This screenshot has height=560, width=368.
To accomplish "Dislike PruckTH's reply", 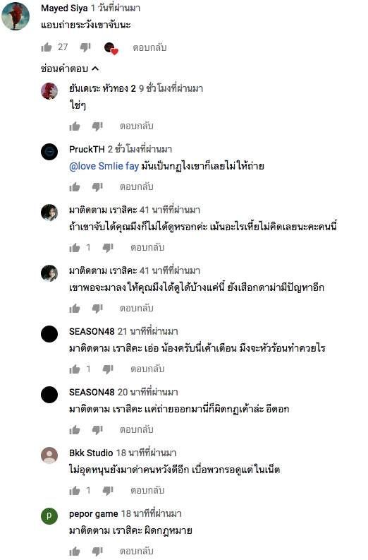I will pyautogui.click(x=97, y=187).
